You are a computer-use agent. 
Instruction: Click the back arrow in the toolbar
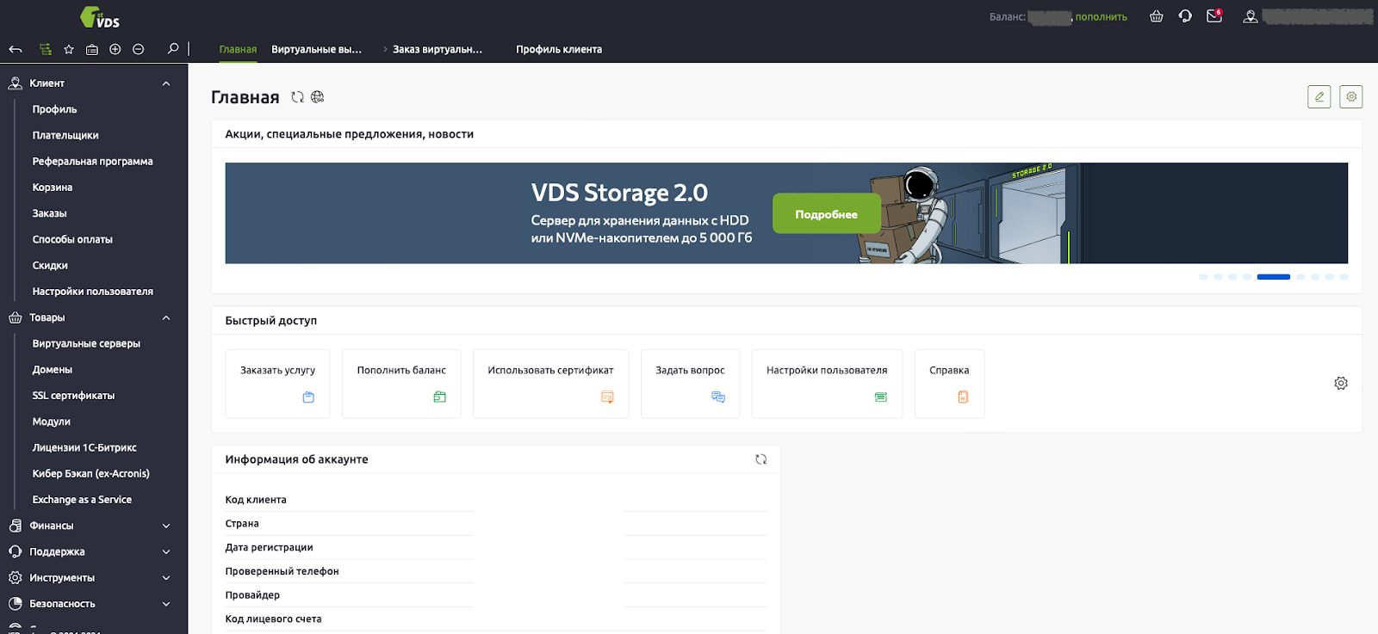click(15, 50)
